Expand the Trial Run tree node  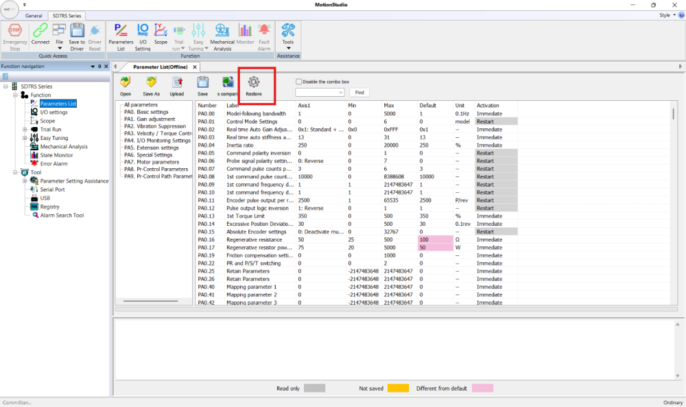[25, 130]
